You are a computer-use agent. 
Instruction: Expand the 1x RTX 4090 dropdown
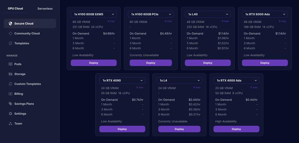122,80
